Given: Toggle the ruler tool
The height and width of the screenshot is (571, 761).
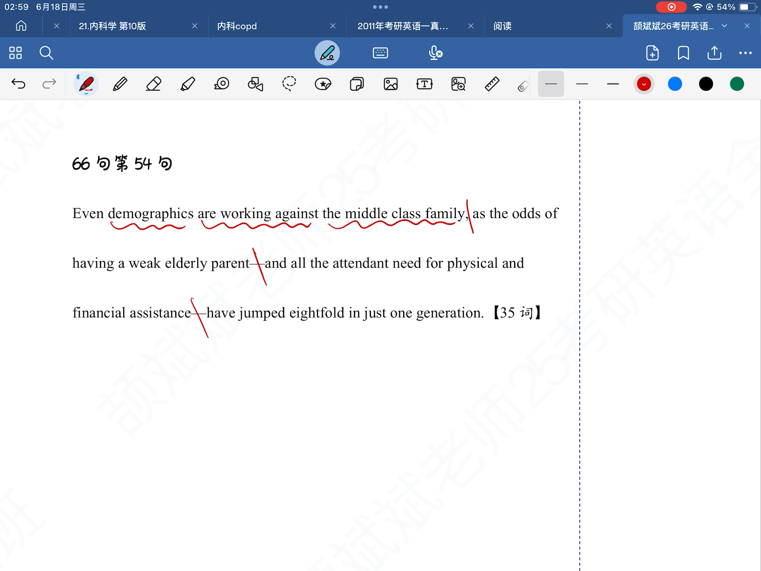Looking at the screenshot, I should (492, 84).
